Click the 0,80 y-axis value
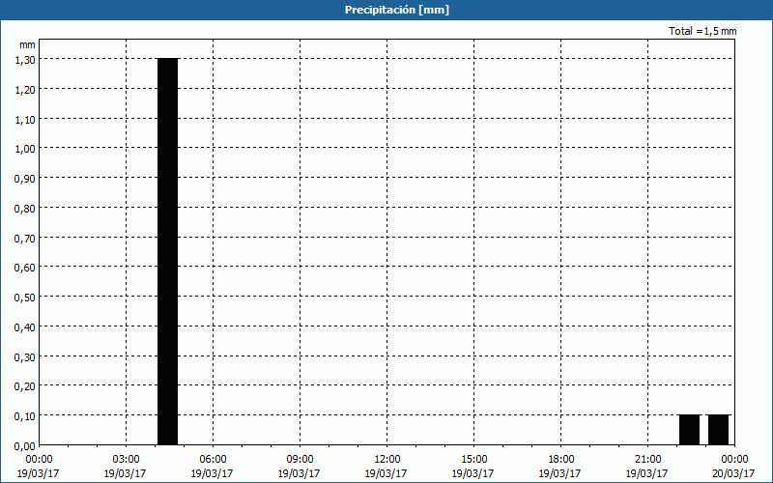The height and width of the screenshot is (483, 773). pos(25,208)
